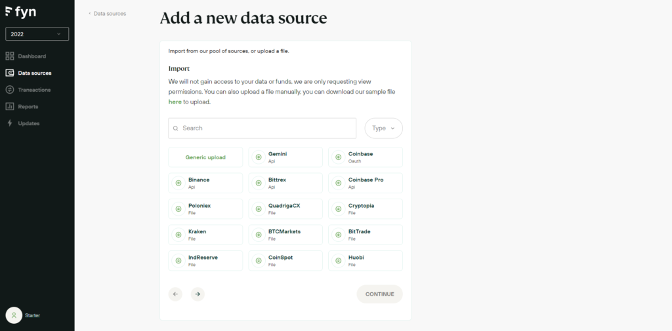Click the BTCMarkets source icon
This screenshot has width=672, height=331.
pyautogui.click(x=259, y=235)
